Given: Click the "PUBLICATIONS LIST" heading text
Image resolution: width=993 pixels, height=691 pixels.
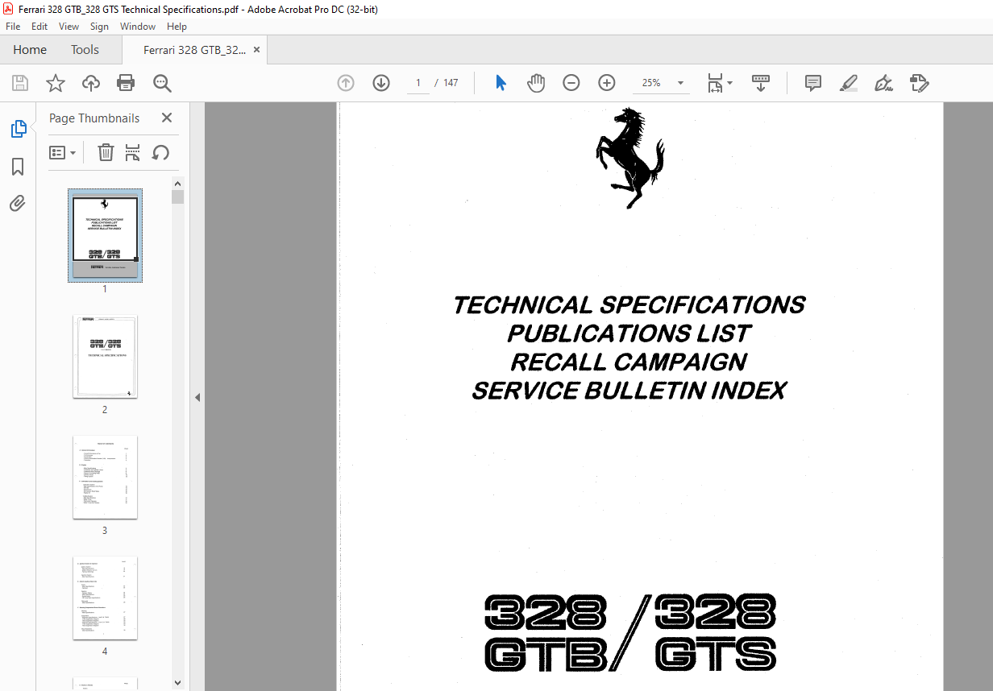Looking at the screenshot, I should (629, 333).
